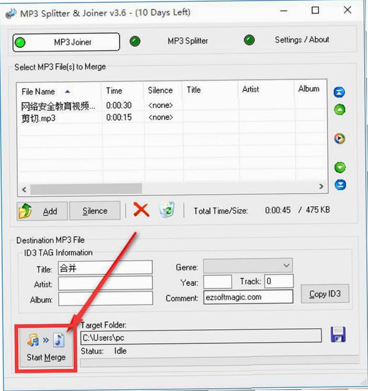The image size is (368, 391).
Task: Select the 剪切.mp3 file row
Action: pos(172,118)
